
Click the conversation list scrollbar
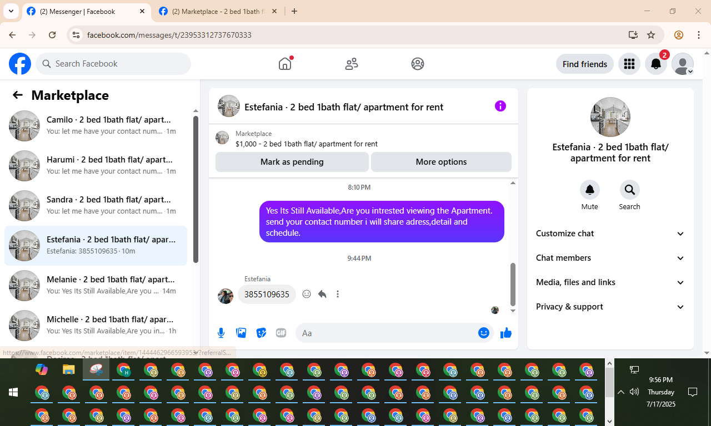(196, 189)
